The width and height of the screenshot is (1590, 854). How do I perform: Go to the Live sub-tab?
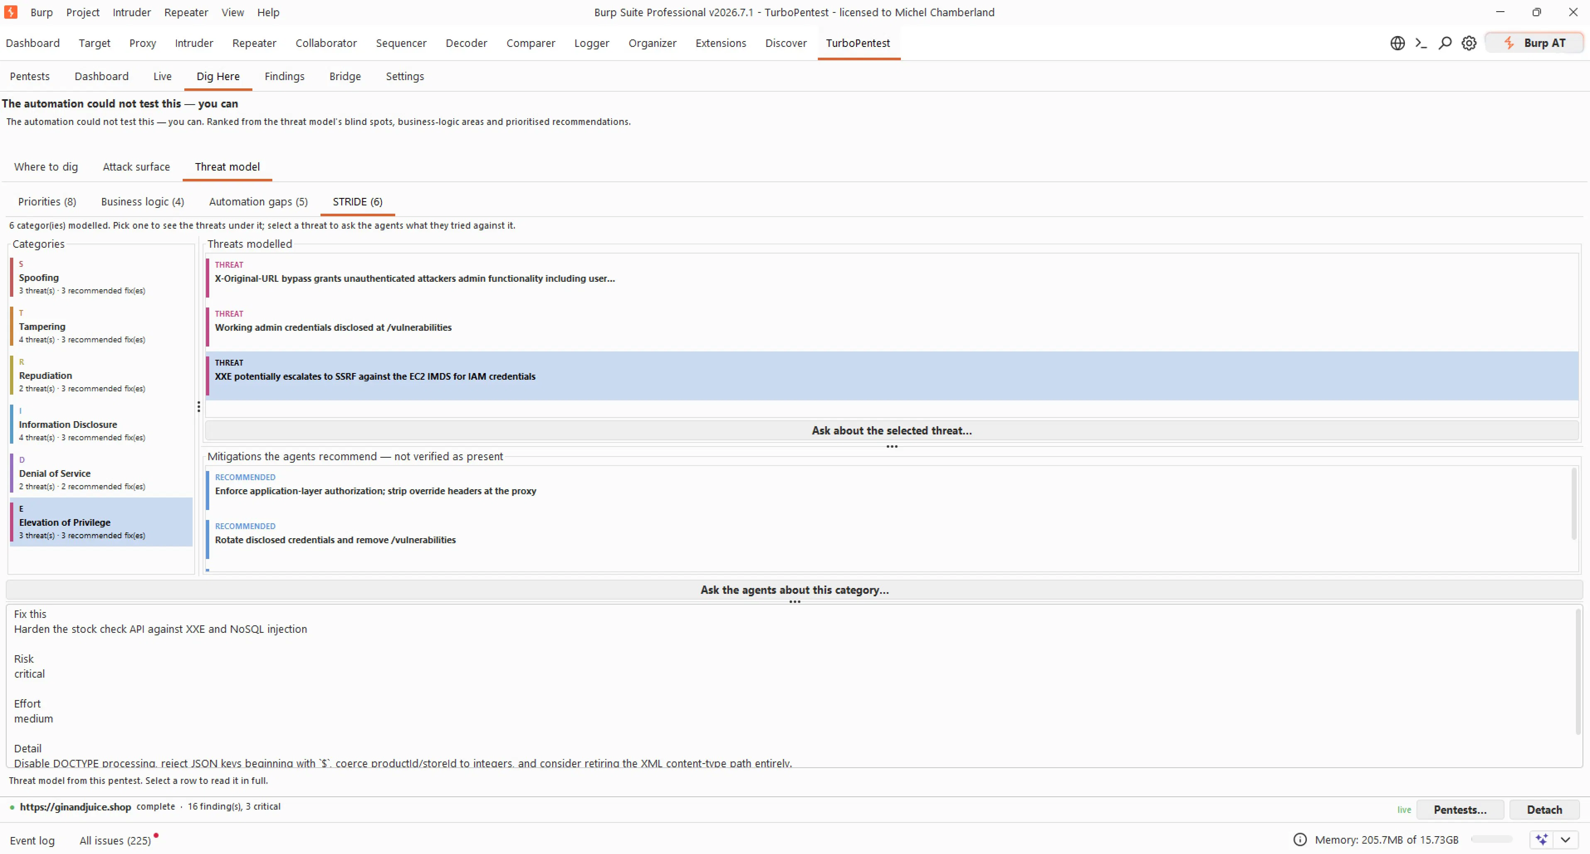point(162,76)
